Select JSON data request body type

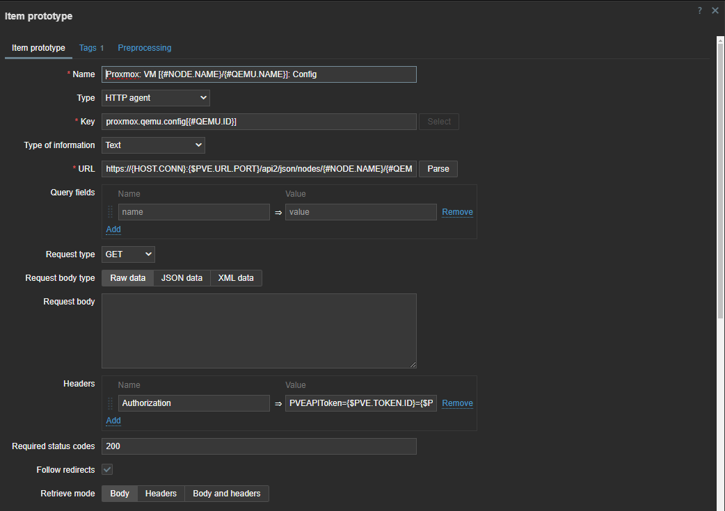(x=182, y=278)
